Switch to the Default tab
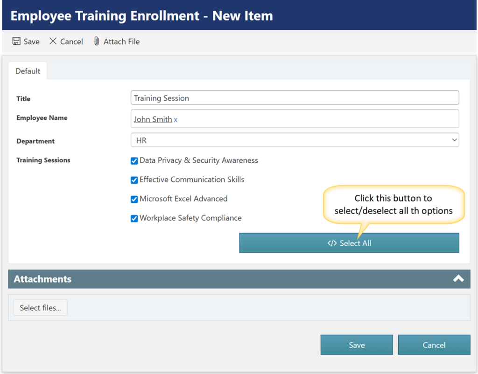 click(28, 71)
